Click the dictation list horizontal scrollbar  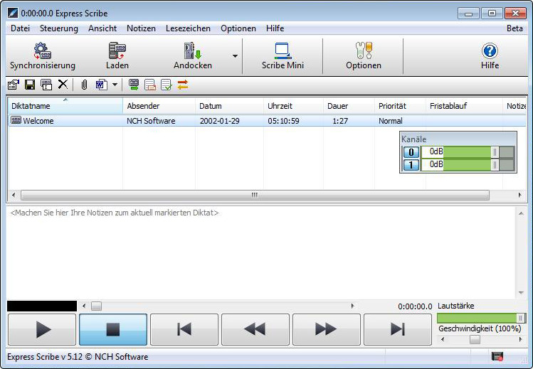255,195
